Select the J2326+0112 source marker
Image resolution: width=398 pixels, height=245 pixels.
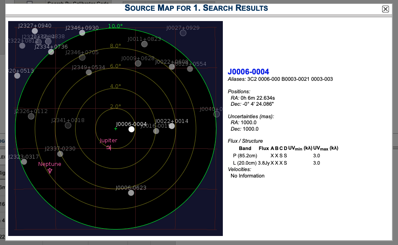(31, 116)
